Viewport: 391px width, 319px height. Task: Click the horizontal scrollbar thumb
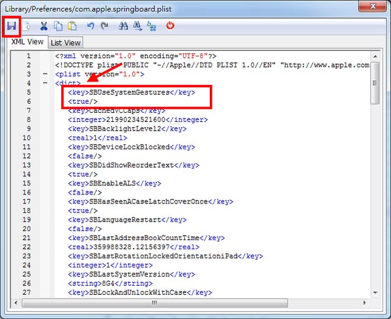[x=154, y=303]
